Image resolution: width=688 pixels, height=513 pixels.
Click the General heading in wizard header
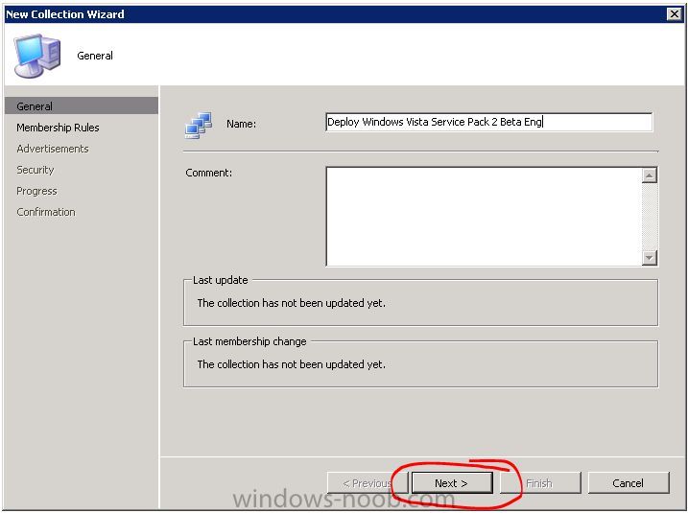click(95, 56)
